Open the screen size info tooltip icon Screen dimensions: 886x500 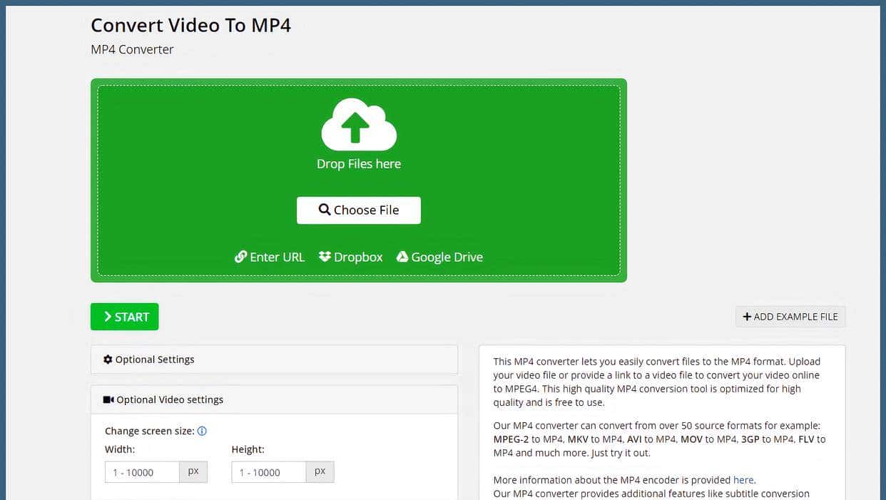(202, 431)
